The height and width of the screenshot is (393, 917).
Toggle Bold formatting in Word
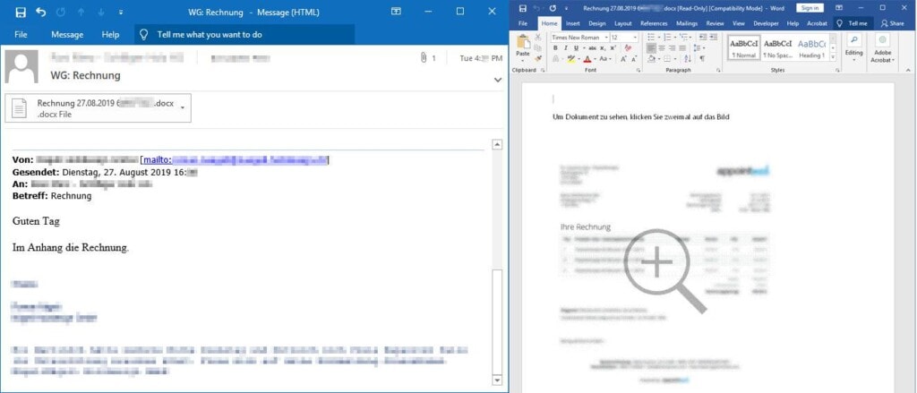click(555, 48)
